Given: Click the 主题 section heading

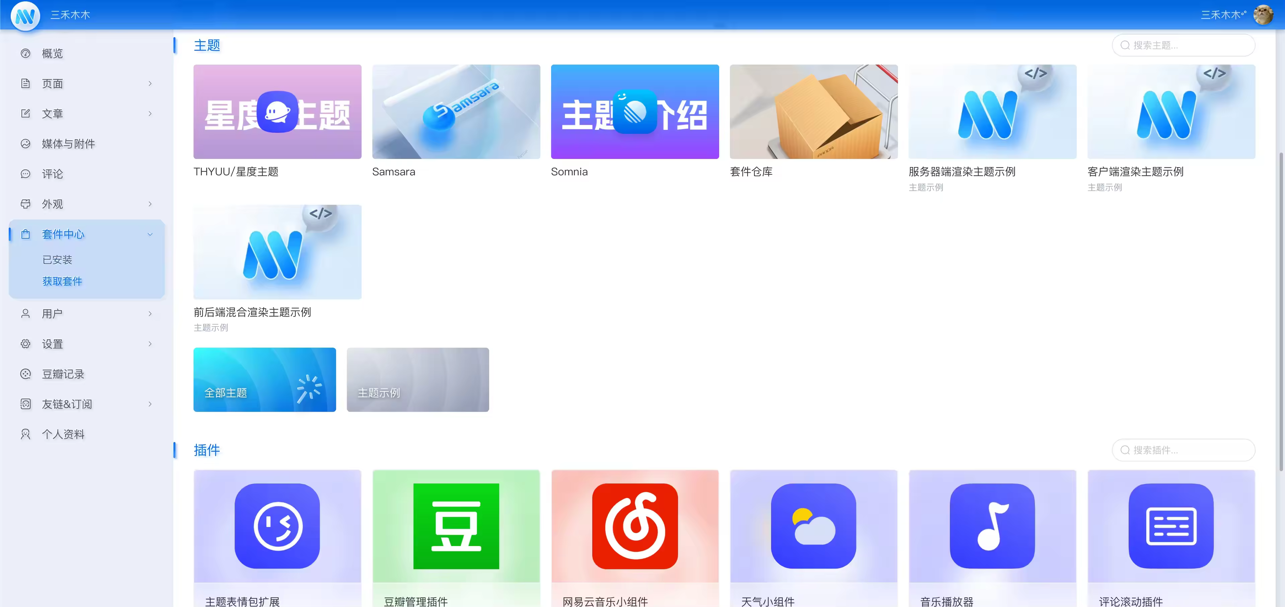Looking at the screenshot, I should pyautogui.click(x=207, y=46).
